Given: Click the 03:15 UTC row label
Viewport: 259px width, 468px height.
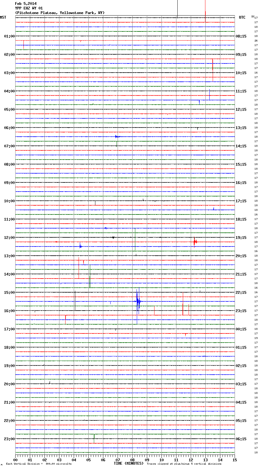Looking at the screenshot, I should click(241, 384).
